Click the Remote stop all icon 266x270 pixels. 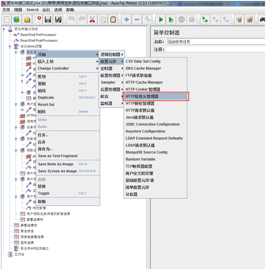[x=215, y=19]
